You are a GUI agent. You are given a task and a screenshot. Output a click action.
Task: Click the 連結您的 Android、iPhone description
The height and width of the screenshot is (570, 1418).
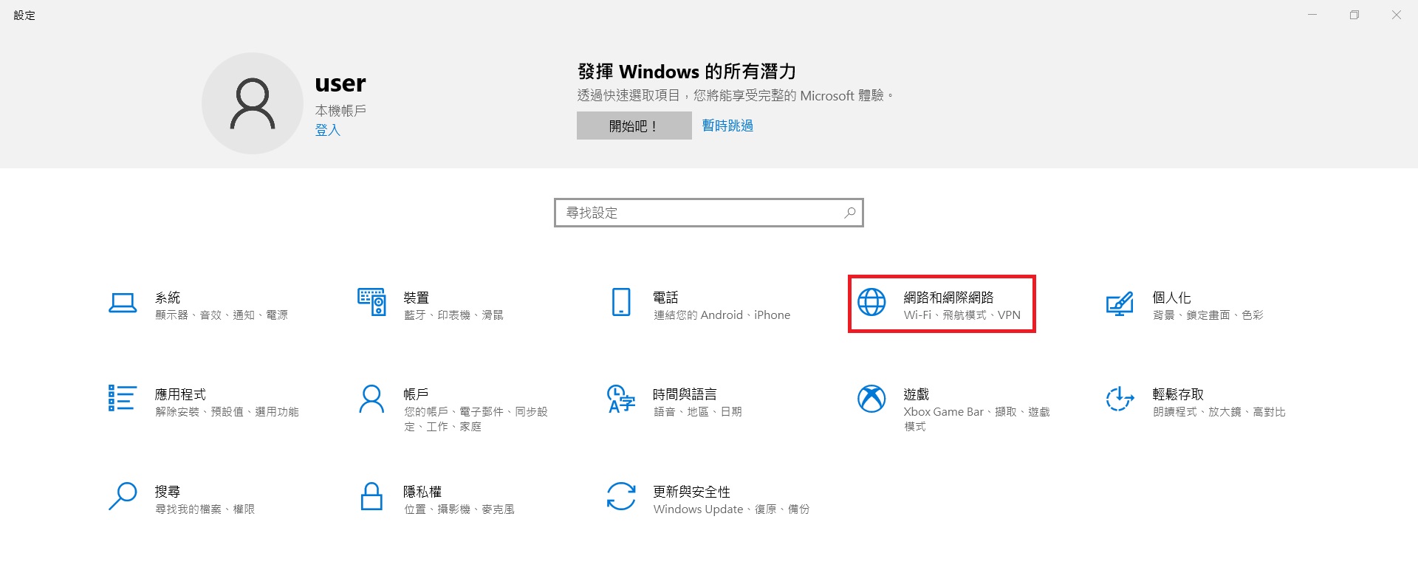pos(722,315)
